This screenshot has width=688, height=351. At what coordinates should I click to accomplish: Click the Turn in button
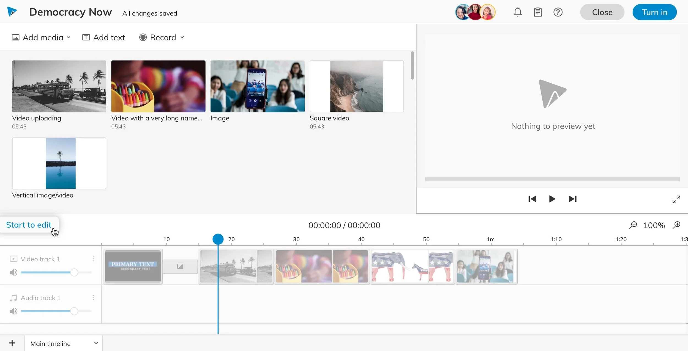tap(654, 12)
